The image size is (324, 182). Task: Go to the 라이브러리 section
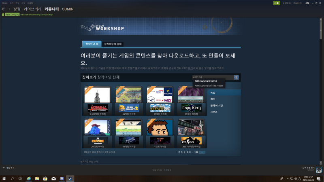tap(33, 9)
